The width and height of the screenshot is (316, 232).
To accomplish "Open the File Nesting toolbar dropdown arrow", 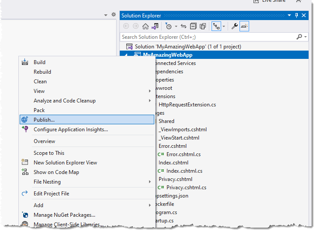I will coord(224,26).
